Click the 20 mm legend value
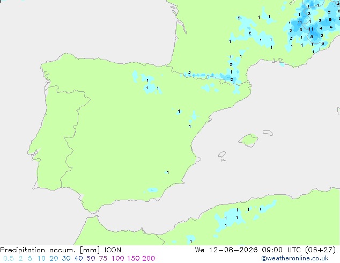This screenshot has width=340, height=263. point(54,259)
